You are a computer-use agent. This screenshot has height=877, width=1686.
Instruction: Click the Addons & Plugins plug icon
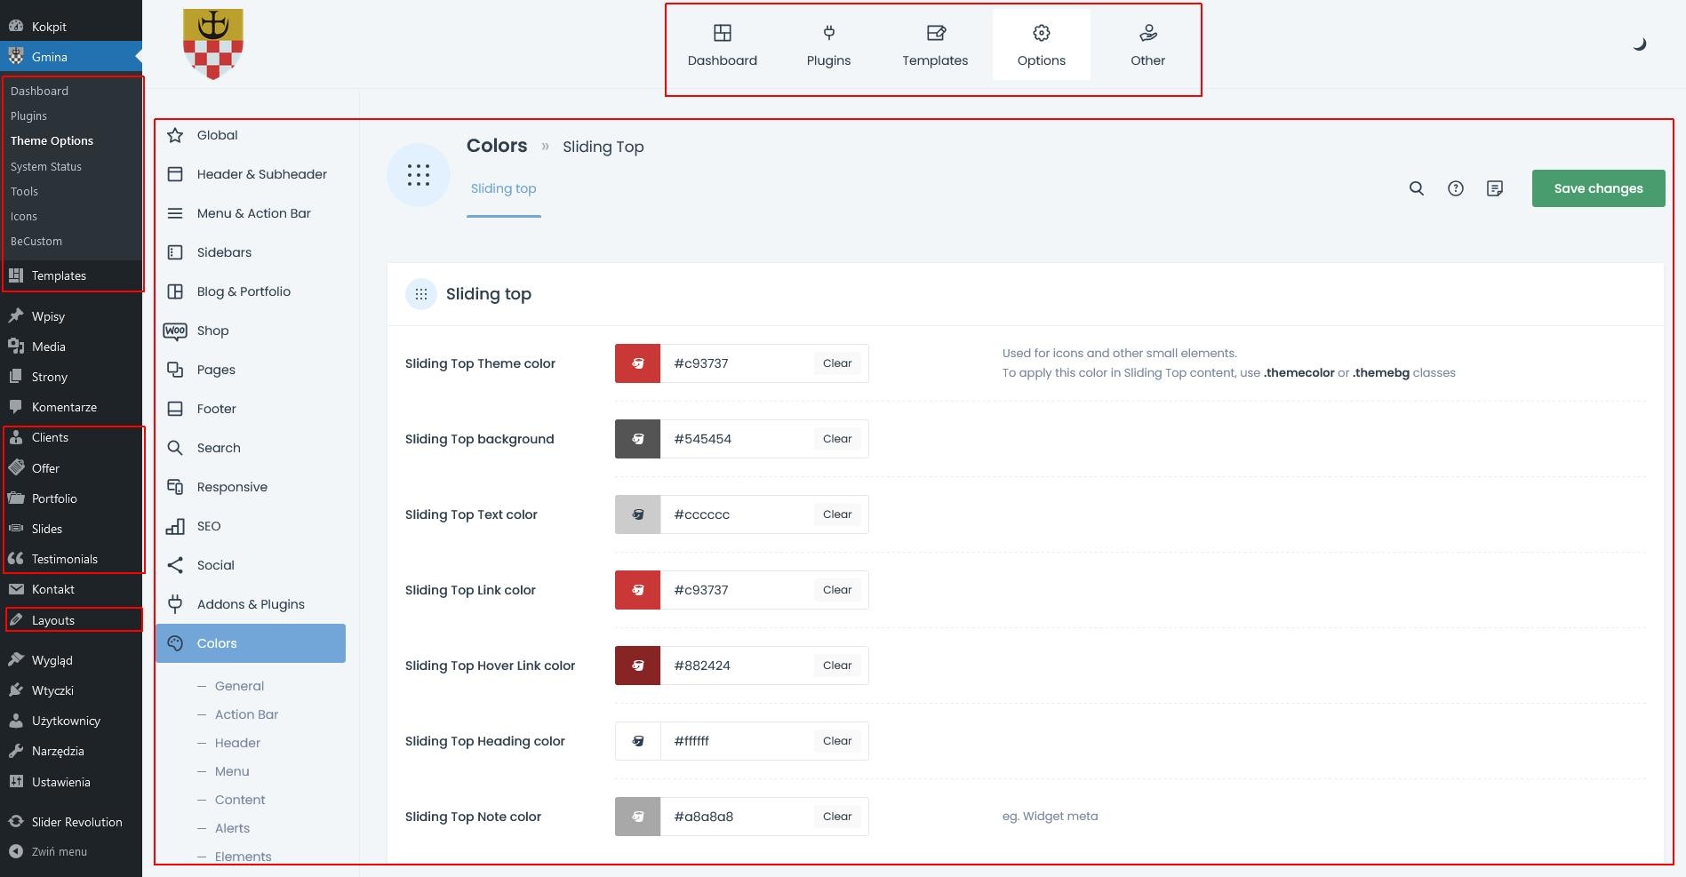(x=175, y=604)
